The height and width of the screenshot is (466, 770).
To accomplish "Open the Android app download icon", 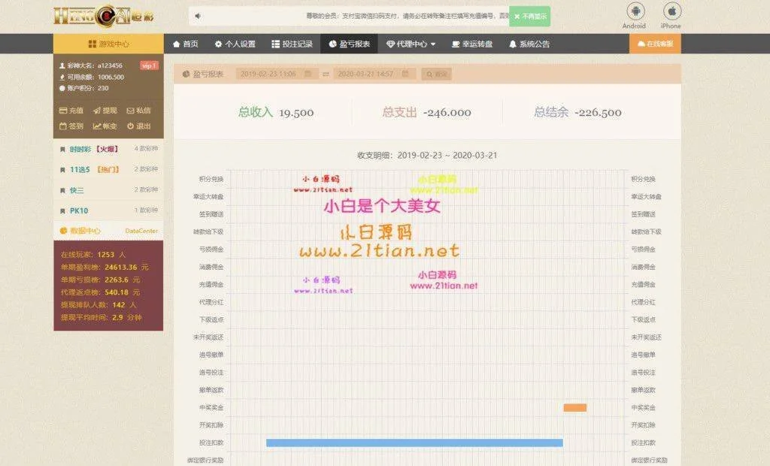I will click(634, 12).
